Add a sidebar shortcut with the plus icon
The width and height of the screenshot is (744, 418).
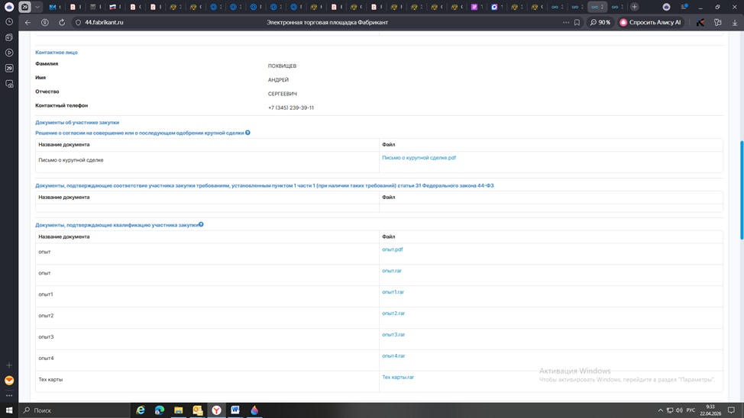(x=9, y=365)
